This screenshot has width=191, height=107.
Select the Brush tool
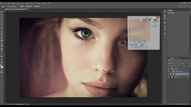[2, 31]
